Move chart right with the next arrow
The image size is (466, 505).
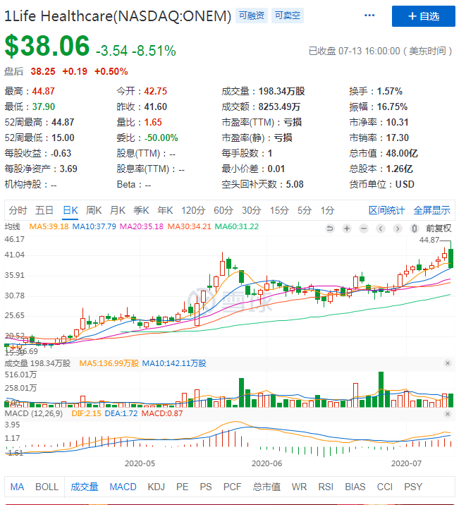[x=398, y=229]
